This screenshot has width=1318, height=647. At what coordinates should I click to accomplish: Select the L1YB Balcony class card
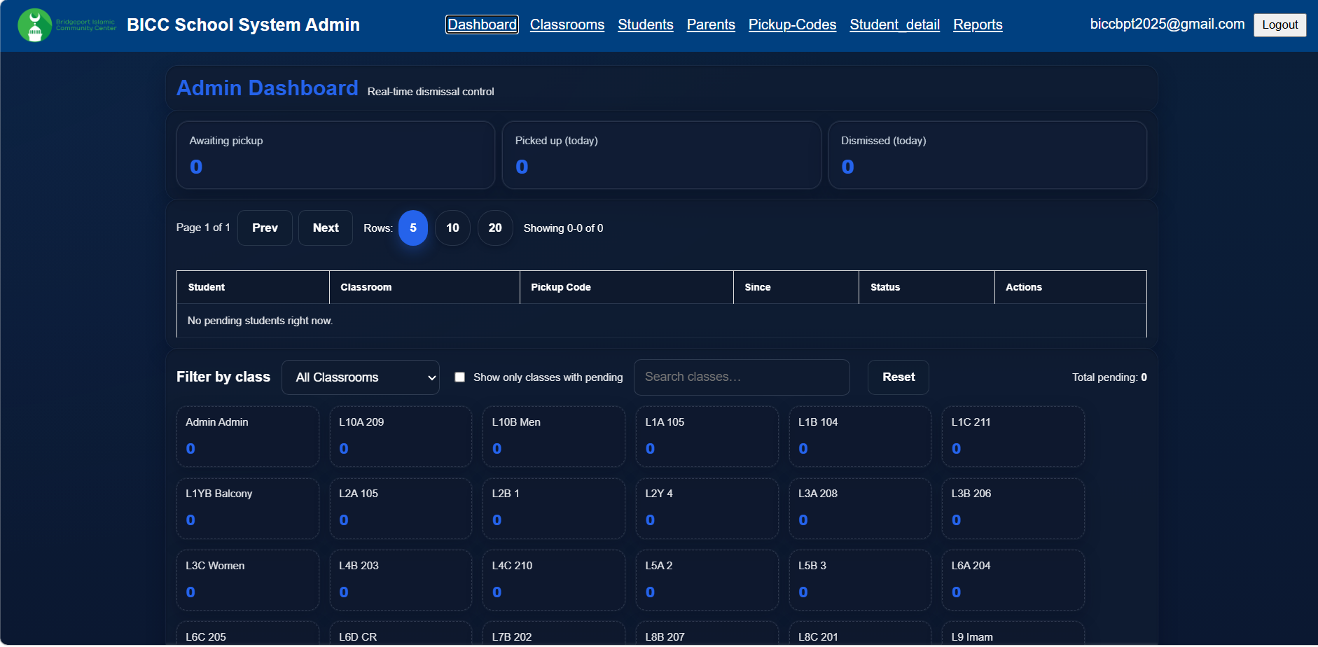pos(248,508)
